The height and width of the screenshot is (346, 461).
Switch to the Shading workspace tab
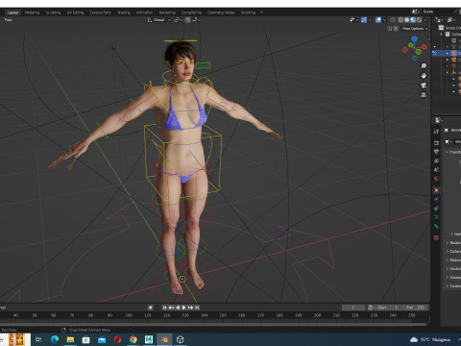(x=124, y=12)
